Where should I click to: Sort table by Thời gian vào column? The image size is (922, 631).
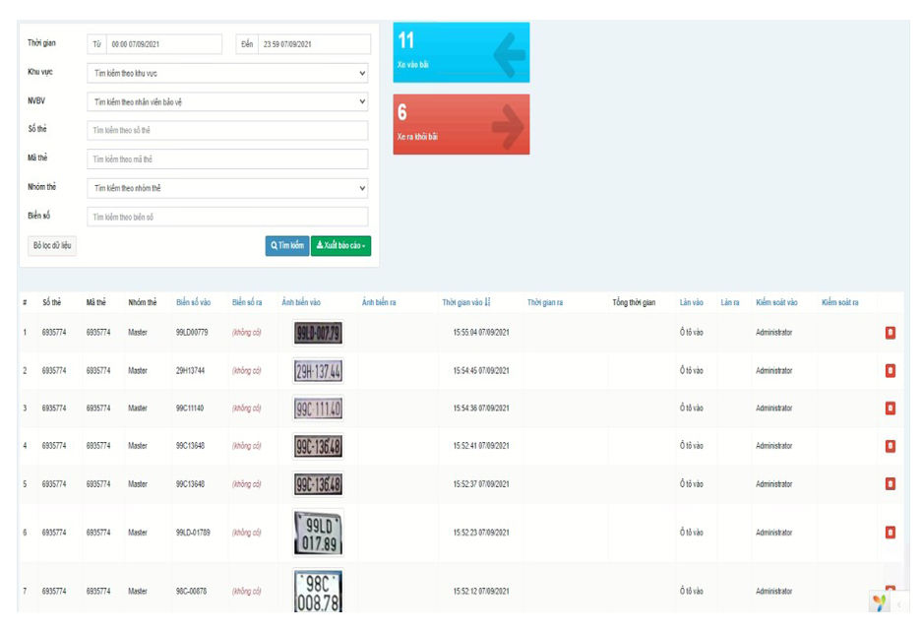tap(465, 303)
